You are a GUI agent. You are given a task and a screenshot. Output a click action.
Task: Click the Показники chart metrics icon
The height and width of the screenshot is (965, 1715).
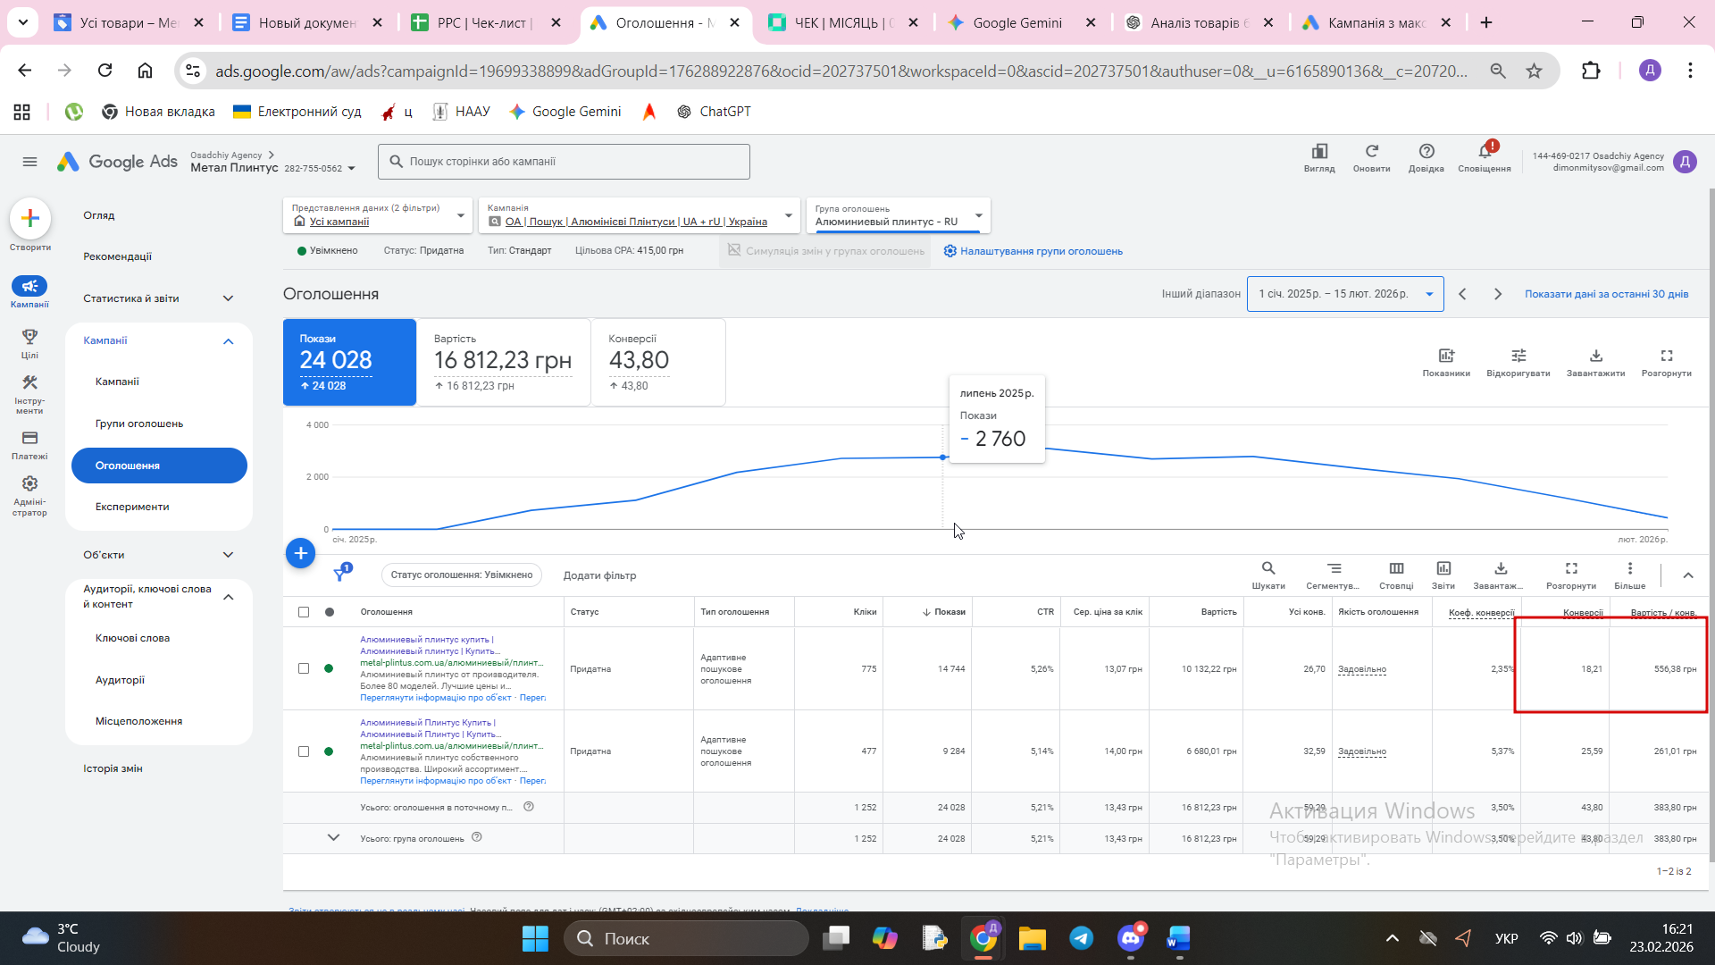1445,357
